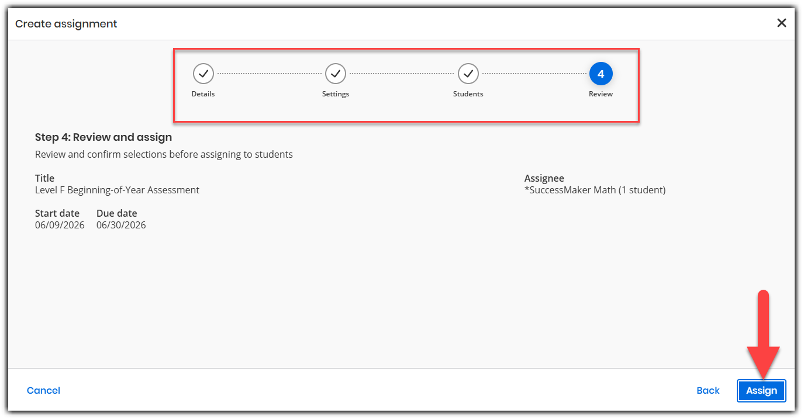This screenshot has height=420, width=804.
Task: Click the Students step label
Action: [x=468, y=94]
